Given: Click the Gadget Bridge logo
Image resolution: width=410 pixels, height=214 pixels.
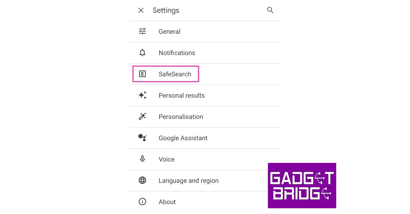Looking at the screenshot, I should [302, 185].
